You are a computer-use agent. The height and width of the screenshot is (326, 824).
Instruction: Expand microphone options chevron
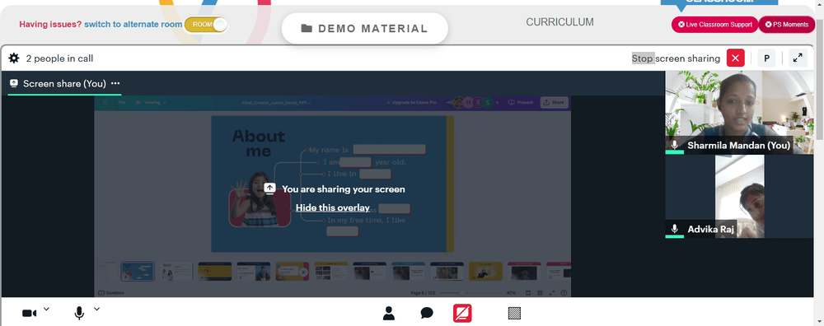point(96,310)
